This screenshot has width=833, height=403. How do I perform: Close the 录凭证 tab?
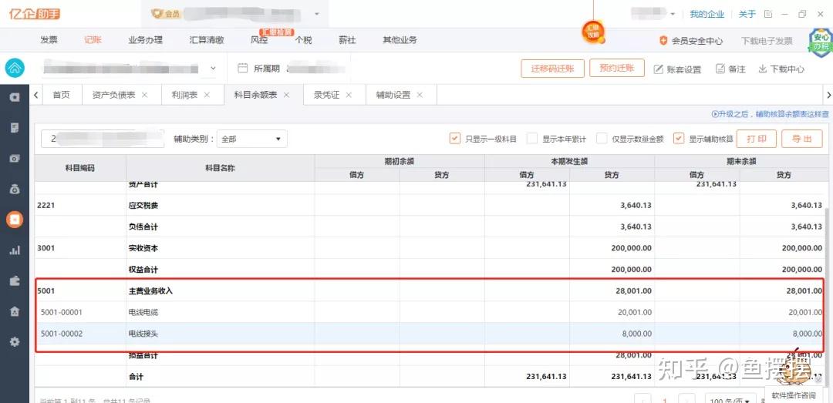click(349, 95)
